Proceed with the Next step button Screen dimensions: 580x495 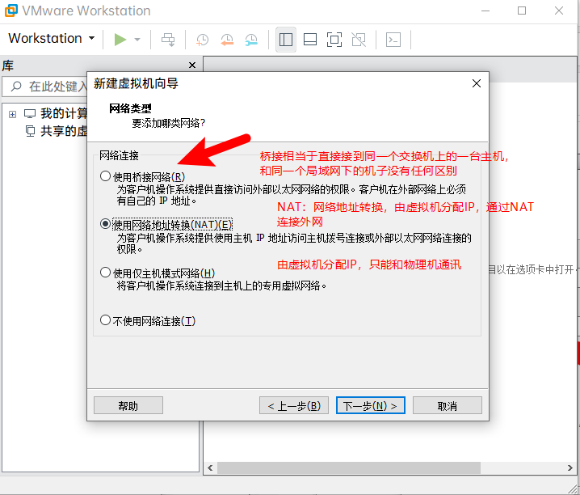[x=370, y=405]
